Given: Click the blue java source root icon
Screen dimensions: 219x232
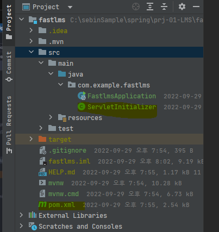Looking at the screenshot, I should 62,74.
